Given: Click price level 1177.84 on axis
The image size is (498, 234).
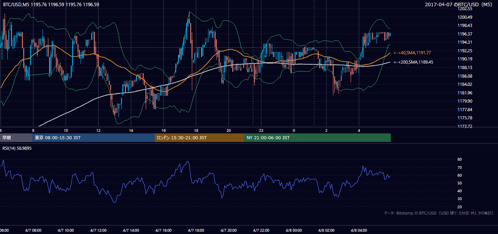Looking at the screenshot, I should [x=465, y=110].
